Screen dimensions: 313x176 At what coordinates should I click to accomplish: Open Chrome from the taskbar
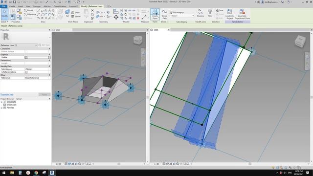click(x=36, y=173)
